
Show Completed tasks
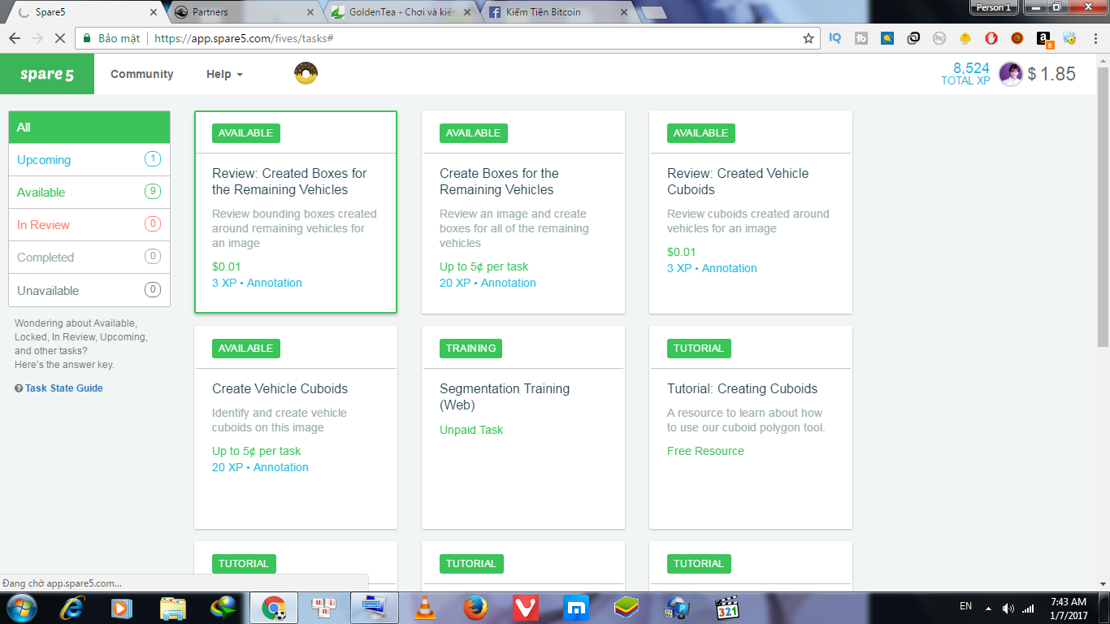click(x=89, y=258)
